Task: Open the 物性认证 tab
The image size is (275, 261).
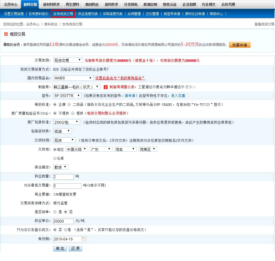Action: (170, 4)
